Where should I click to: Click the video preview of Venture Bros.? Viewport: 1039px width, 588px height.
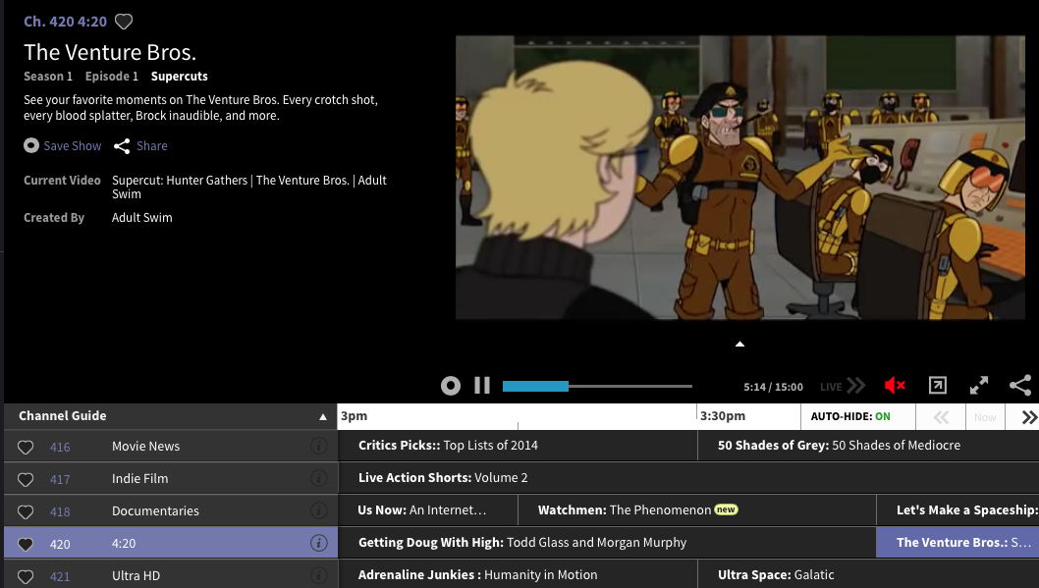tap(740, 178)
